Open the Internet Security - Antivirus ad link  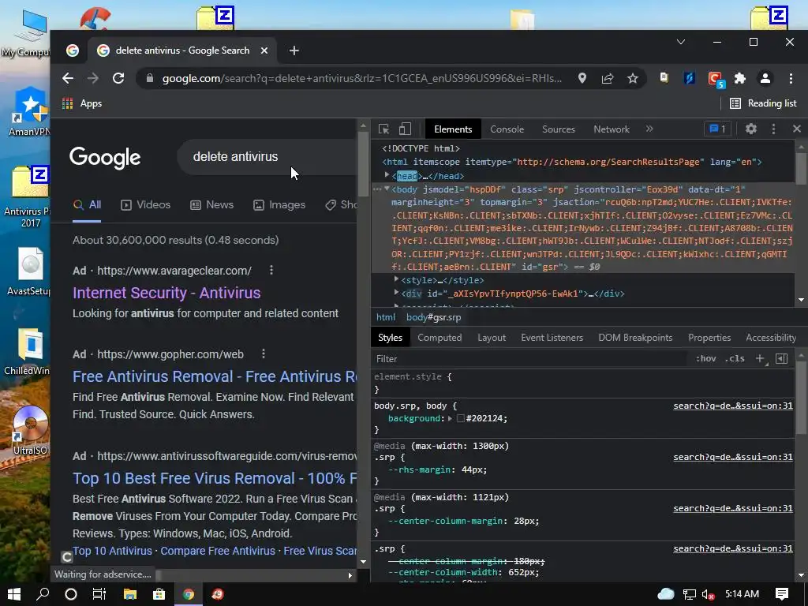(x=166, y=293)
